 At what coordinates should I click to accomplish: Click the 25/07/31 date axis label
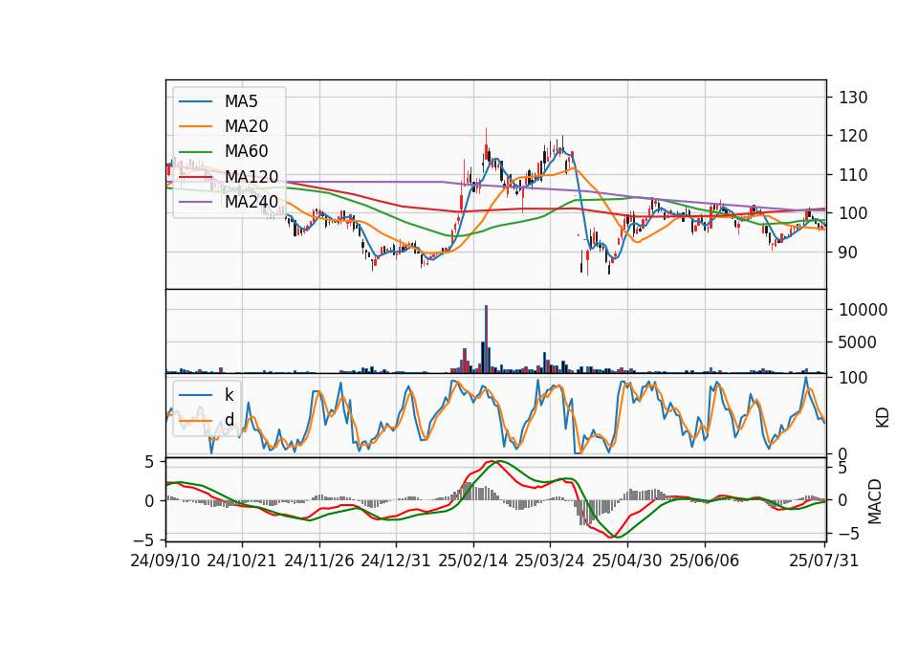click(x=823, y=561)
